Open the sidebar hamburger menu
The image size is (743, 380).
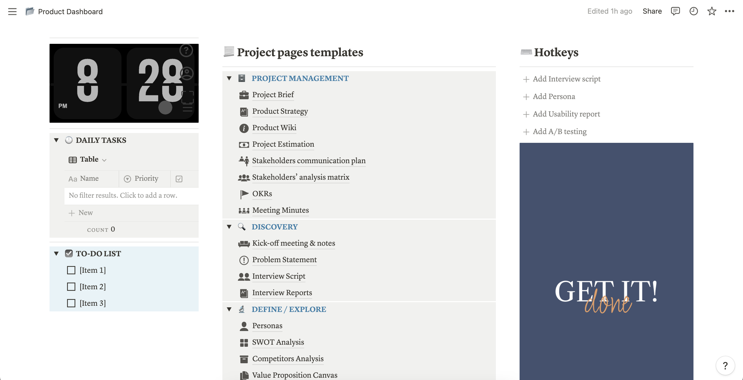[x=12, y=12]
